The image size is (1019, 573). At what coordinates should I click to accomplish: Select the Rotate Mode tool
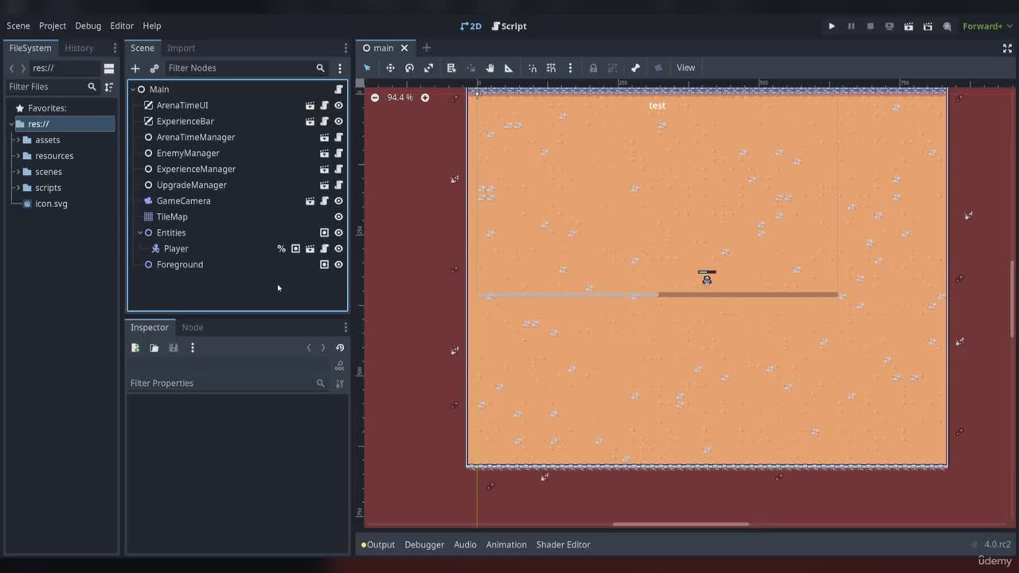click(x=409, y=68)
